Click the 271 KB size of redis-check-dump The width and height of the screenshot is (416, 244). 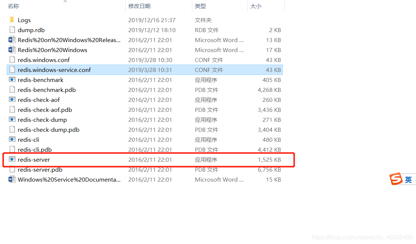[272, 120]
